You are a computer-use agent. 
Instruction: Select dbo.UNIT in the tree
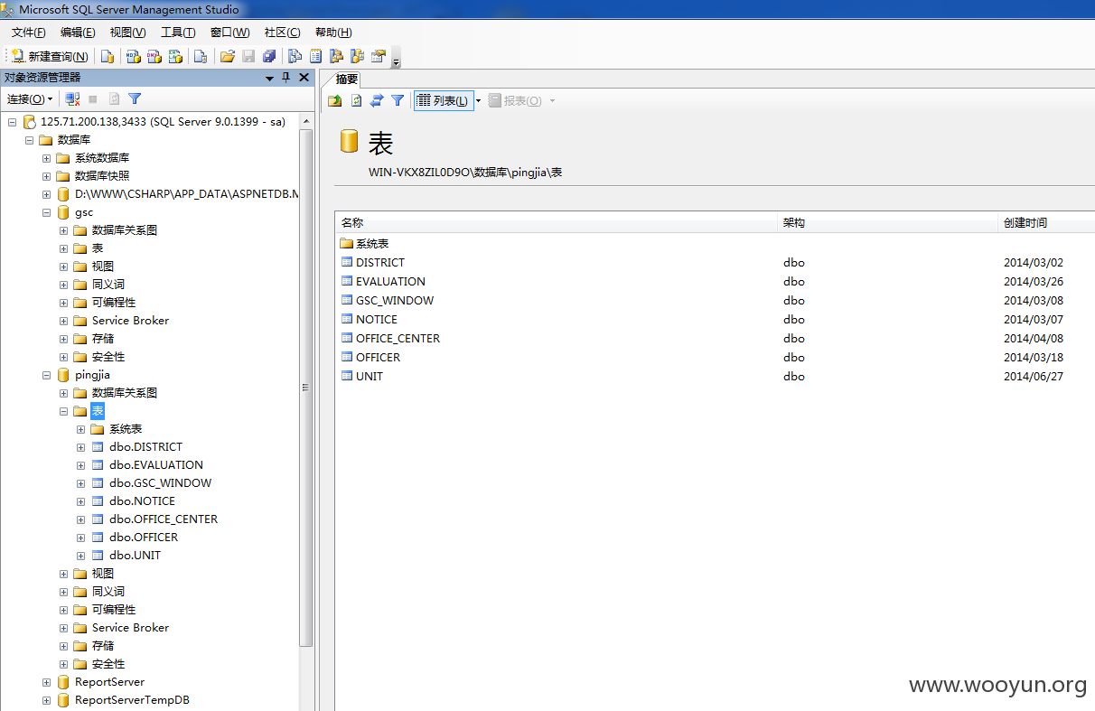[x=135, y=556]
